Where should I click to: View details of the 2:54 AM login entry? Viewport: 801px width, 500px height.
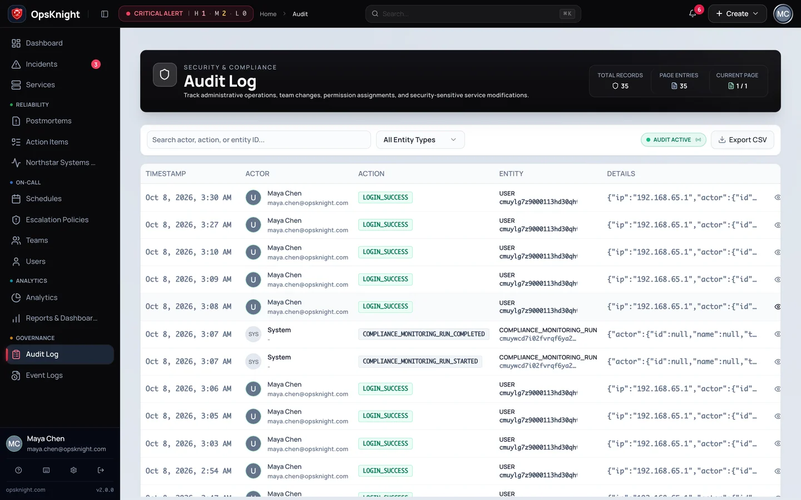pyautogui.click(x=777, y=471)
